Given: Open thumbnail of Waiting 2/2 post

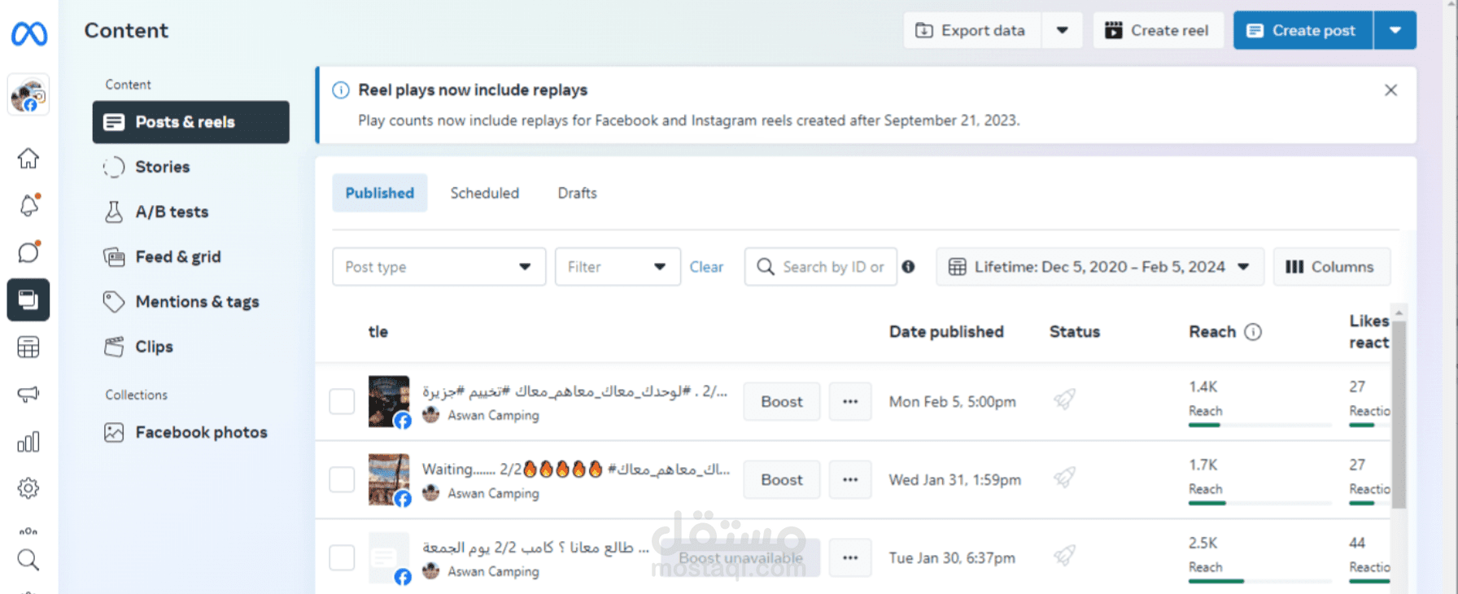Looking at the screenshot, I should point(389,479).
